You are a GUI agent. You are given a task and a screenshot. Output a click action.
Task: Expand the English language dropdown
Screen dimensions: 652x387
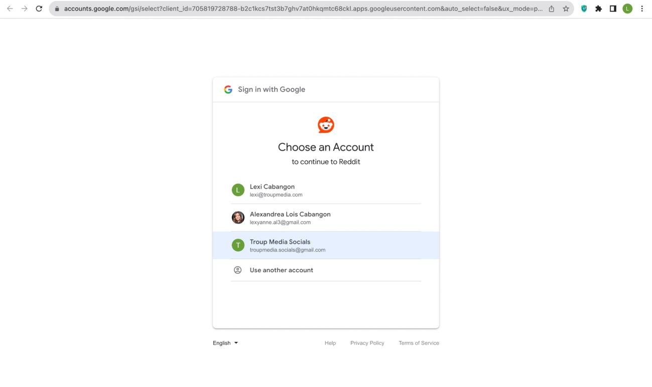coord(225,343)
